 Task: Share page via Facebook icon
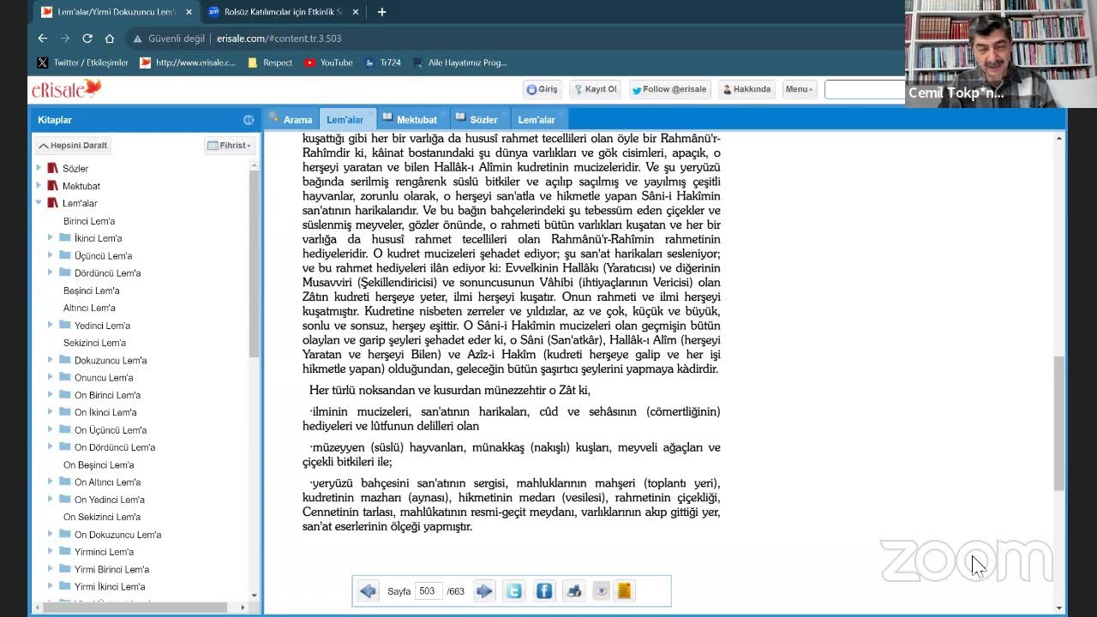(544, 591)
